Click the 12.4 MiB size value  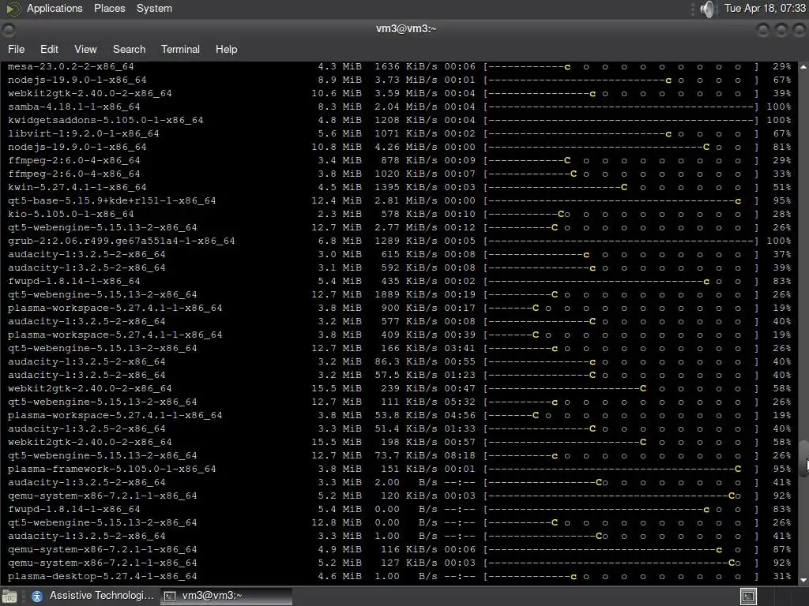pos(337,200)
